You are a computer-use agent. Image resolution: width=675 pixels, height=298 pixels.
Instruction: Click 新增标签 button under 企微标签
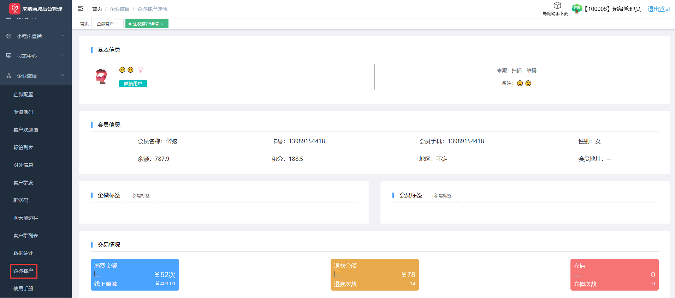point(140,195)
